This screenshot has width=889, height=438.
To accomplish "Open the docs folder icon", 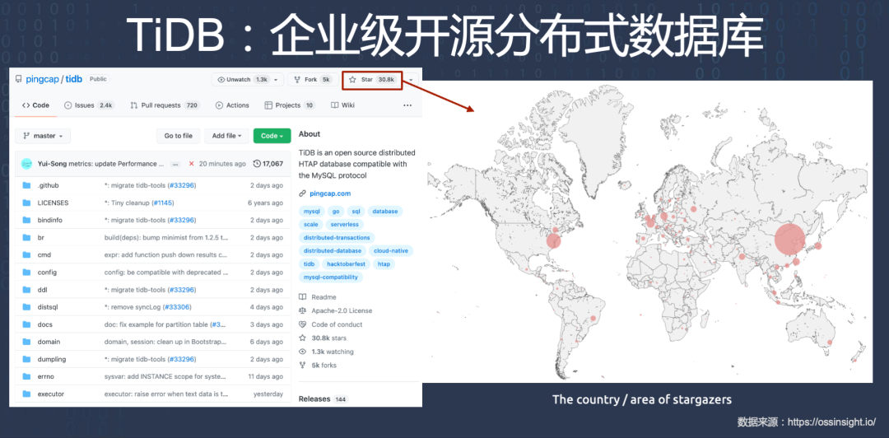I will point(26,325).
